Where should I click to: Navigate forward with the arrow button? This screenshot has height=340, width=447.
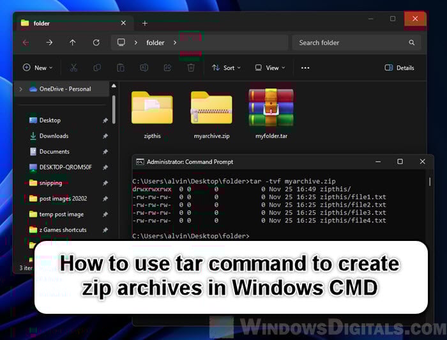(49, 43)
